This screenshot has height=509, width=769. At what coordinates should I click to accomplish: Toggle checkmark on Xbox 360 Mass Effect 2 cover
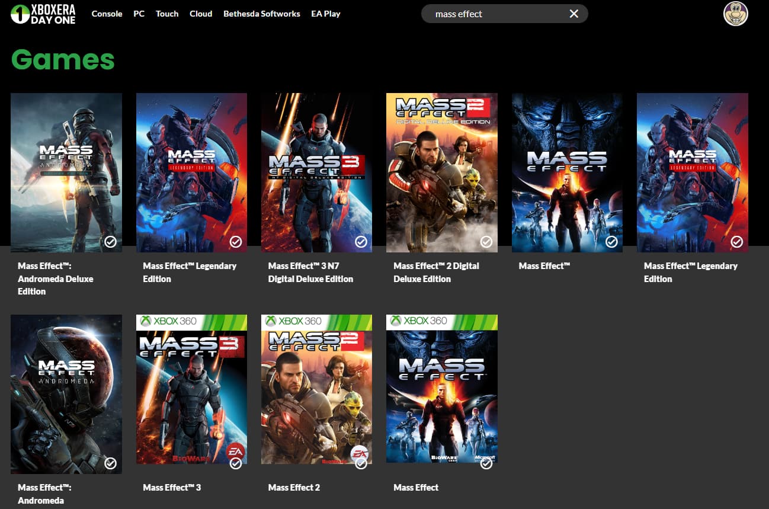(x=361, y=463)
